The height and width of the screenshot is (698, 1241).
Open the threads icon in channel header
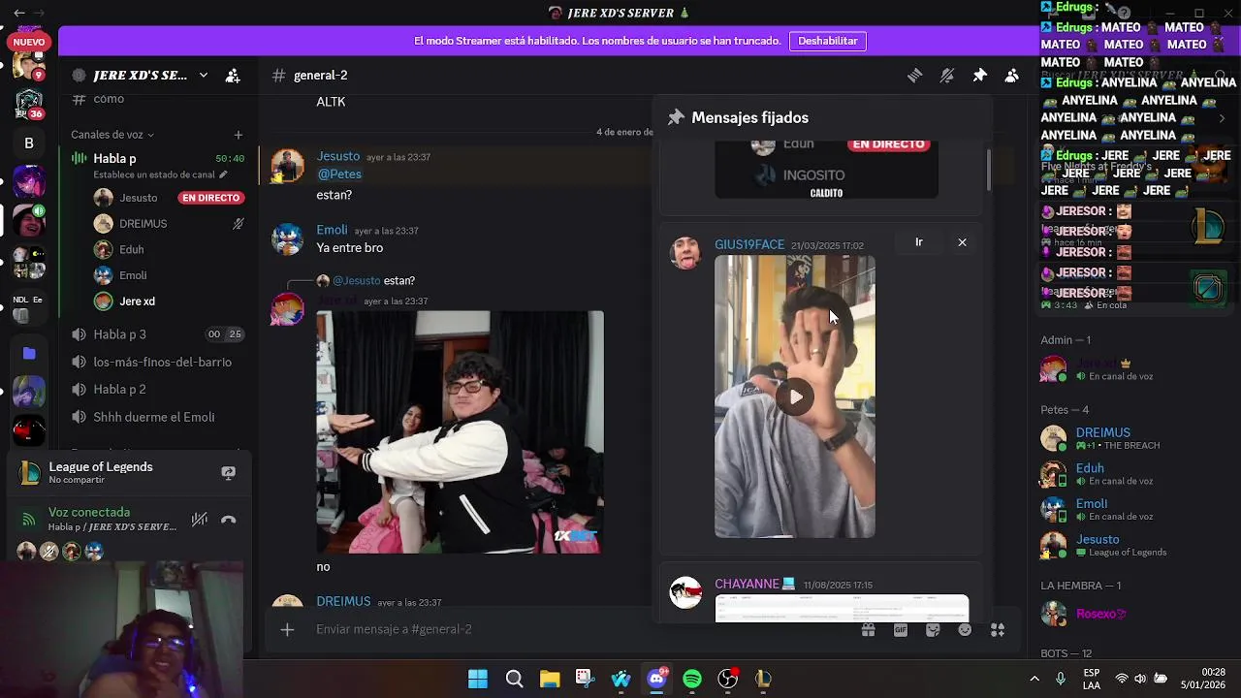(914, 76)
